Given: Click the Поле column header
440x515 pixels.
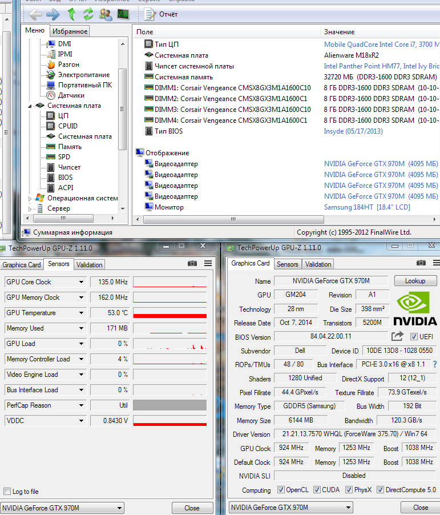Looking at the screenshot, I should coord(227,32).
